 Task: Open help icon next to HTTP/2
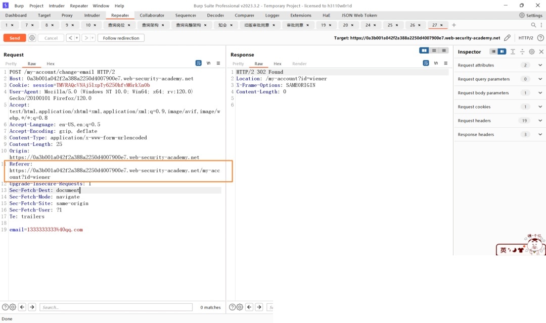tap(540, 38)
